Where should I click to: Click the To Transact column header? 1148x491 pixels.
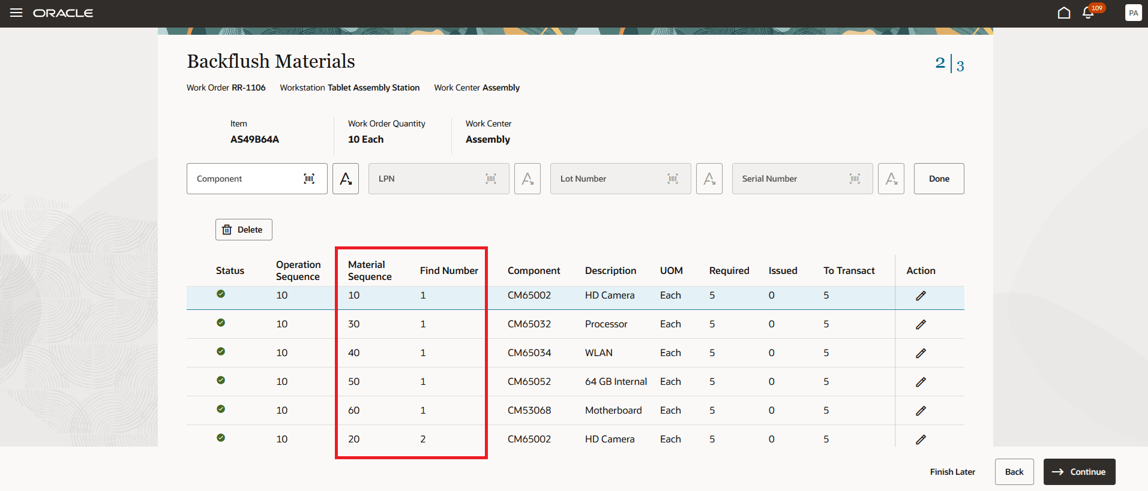[849, 270]
